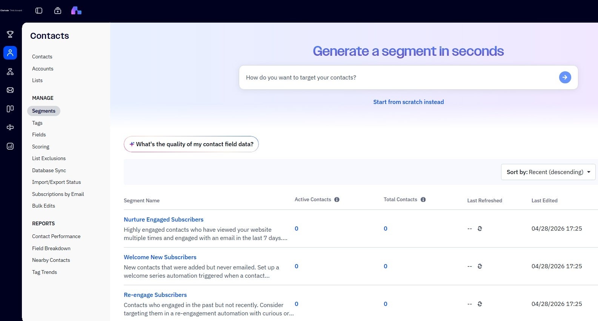Open Accounts in the sidebar menu
The height and width of the screenshot is (321, 598).
pyautogui.click(x=43, y=69)
